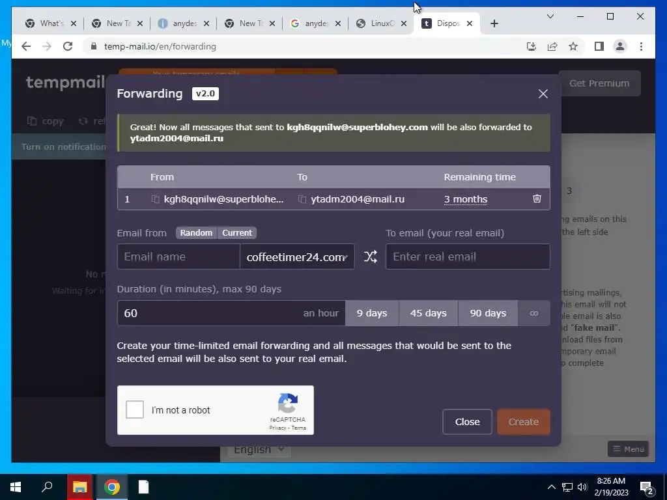Click the address bar URL
Image resolution: width=667 pixels, height=500 pixels.
pos(160,46)
